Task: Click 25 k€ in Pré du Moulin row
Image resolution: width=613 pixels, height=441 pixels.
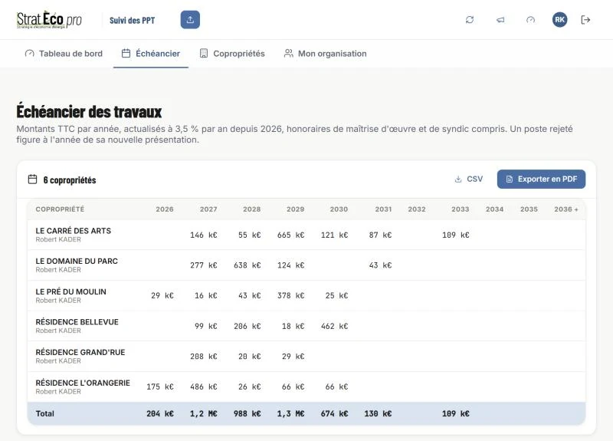Action: click(x=336, y=295)
